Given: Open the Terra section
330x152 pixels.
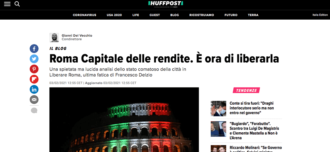Looking at the screenshot, I should pyautogui.click(x=253, y=15).
